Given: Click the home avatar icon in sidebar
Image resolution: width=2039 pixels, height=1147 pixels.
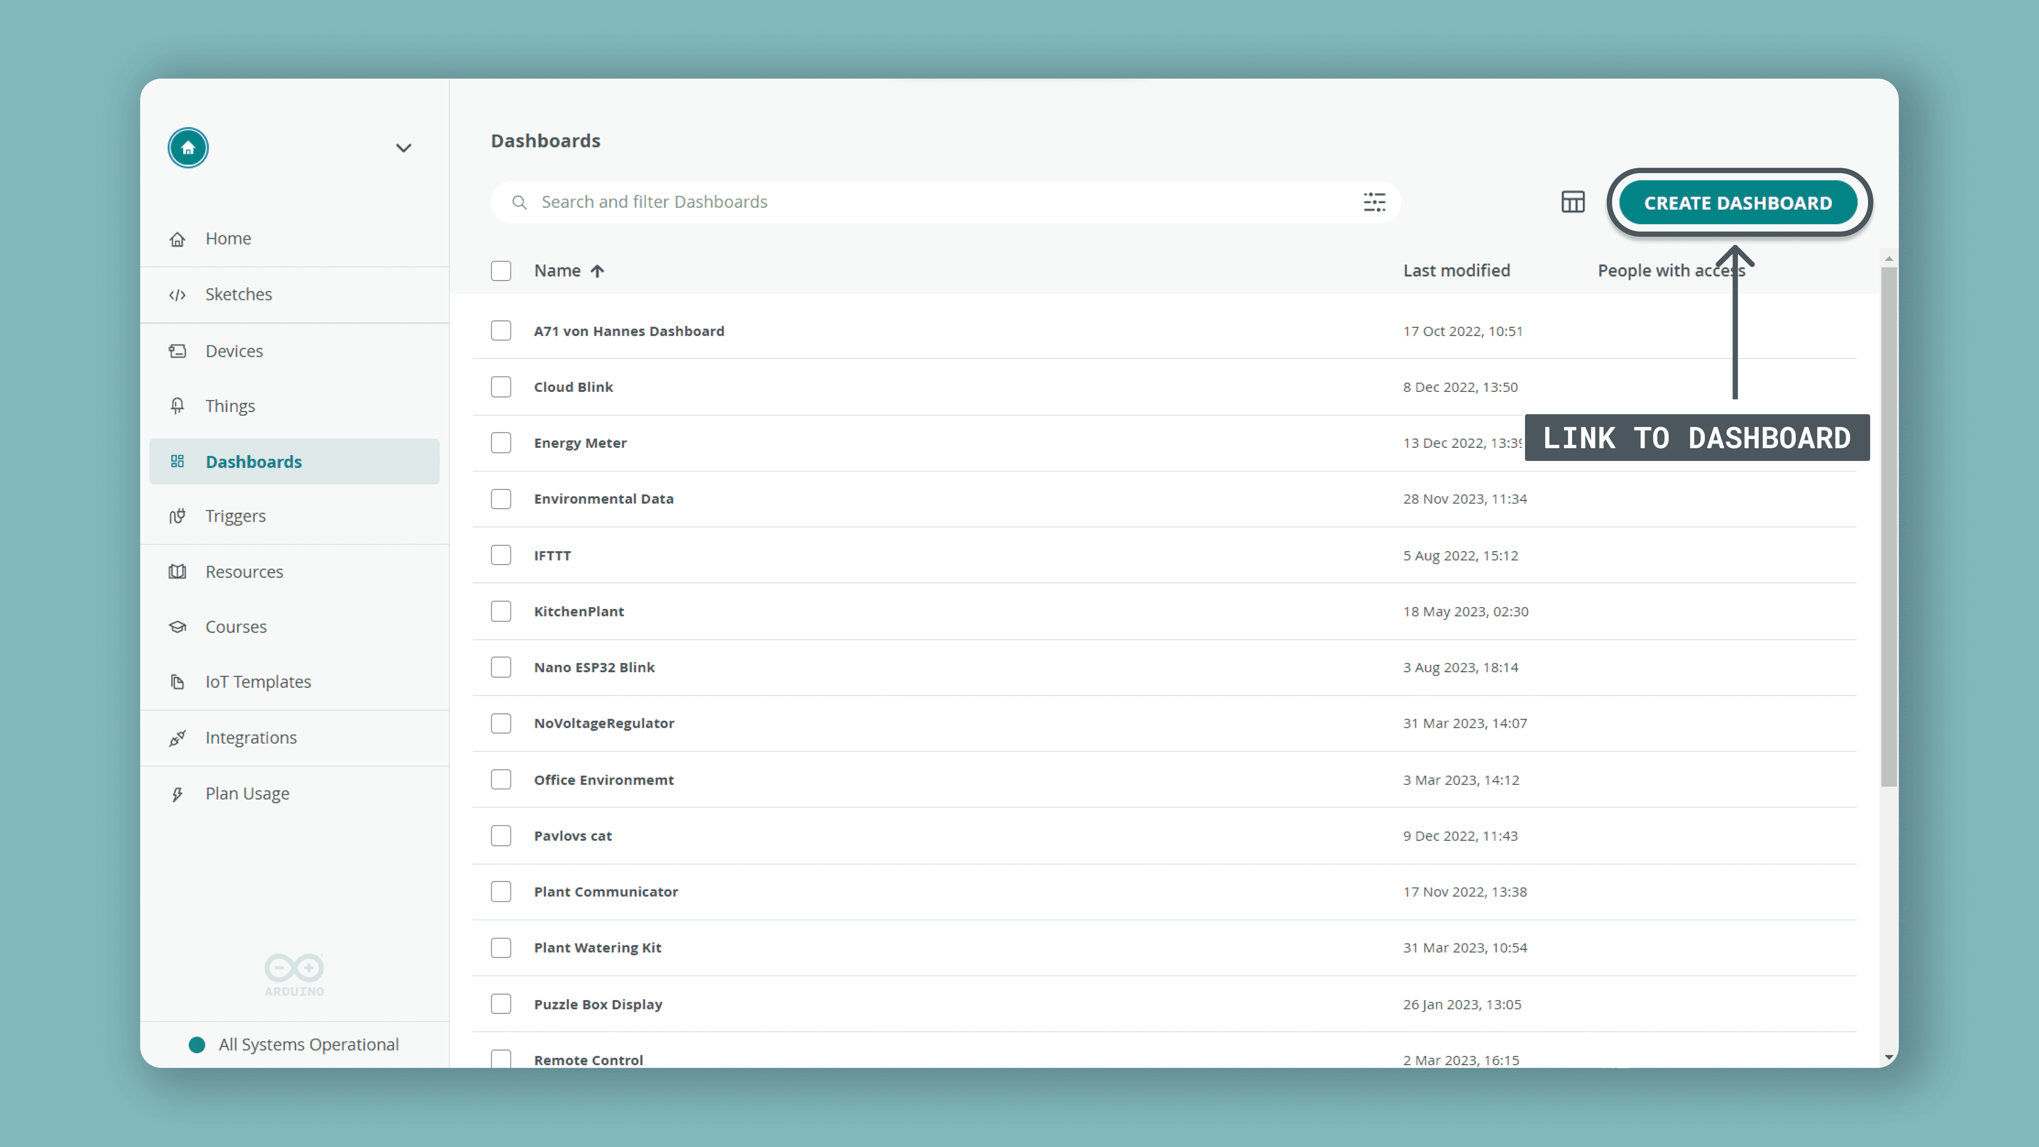Looking at the screenshot, I should pos(188,148).
